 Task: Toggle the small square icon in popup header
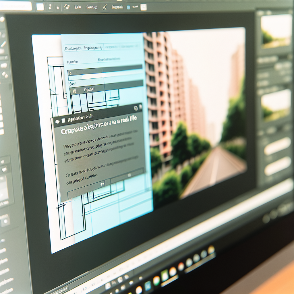click(x=63, y=120)
